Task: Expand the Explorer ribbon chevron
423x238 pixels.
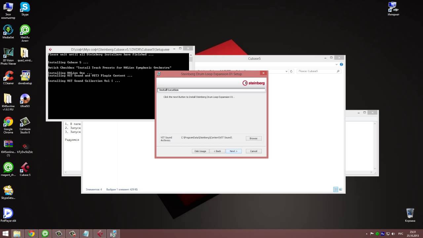Action: (x=337, y=64)
